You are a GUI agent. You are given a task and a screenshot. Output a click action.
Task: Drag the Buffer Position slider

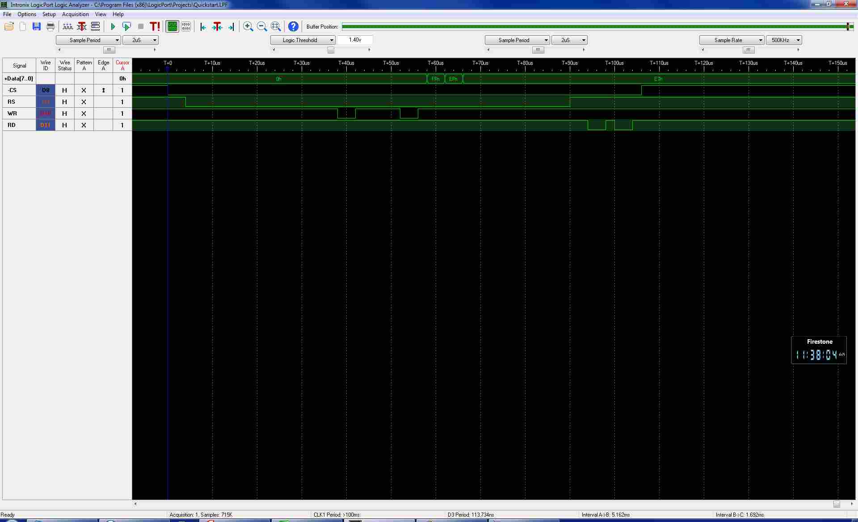848,26
